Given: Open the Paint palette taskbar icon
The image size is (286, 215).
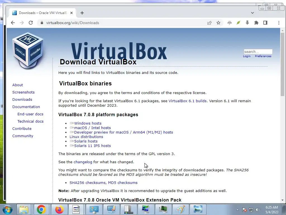Looking at the screenshot, I should pos(181,209).
